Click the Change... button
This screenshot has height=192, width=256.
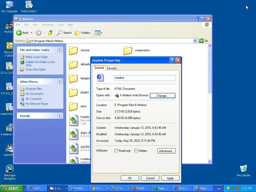162,96
